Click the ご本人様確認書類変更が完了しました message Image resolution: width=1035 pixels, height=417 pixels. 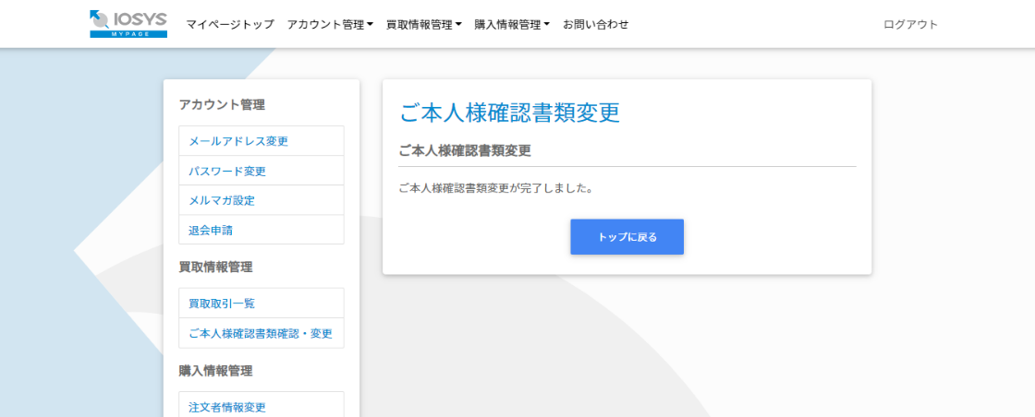495,188
